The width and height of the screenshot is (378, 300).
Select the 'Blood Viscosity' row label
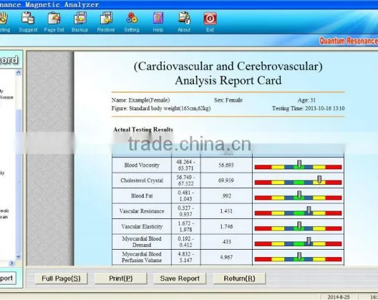coord(142,165)
